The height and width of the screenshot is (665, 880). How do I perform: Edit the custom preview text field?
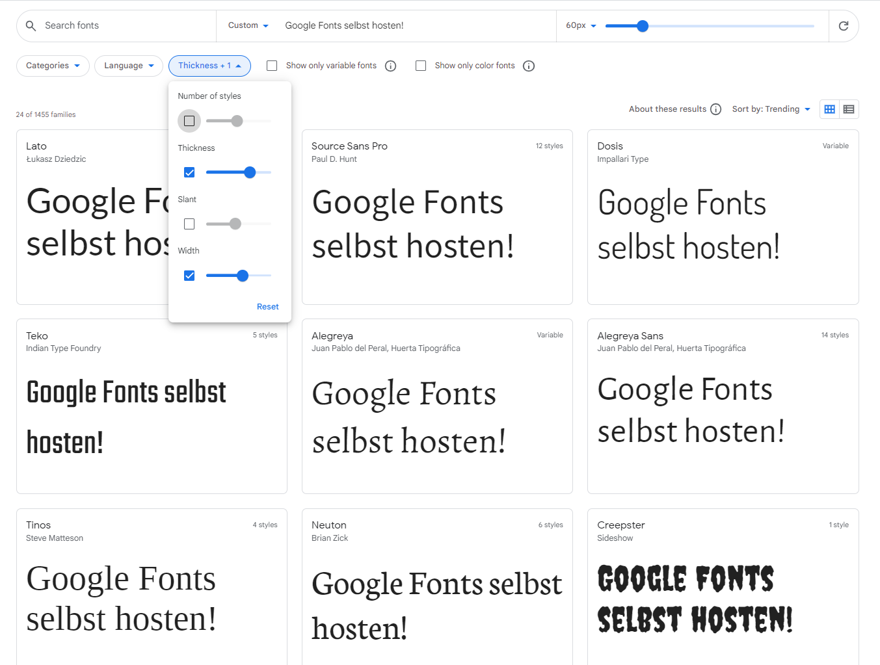416,25
